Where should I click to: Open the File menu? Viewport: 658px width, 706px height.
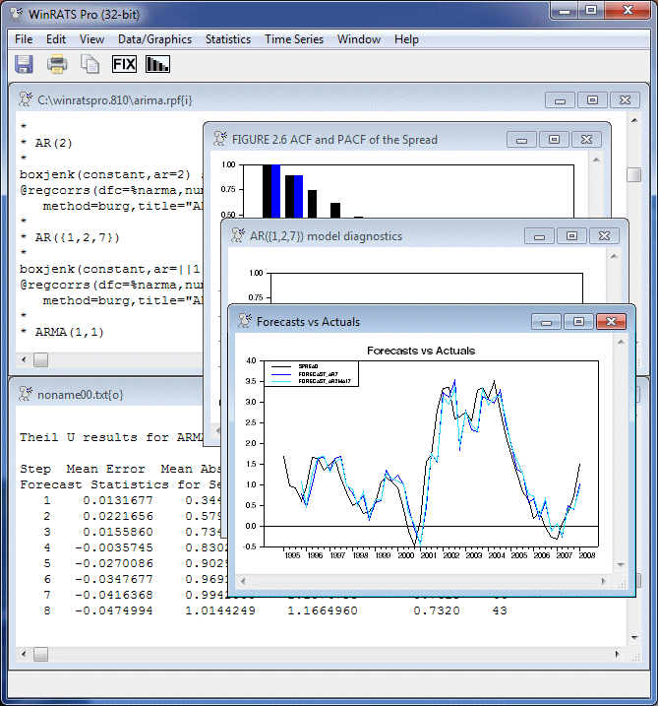[24, 39]
